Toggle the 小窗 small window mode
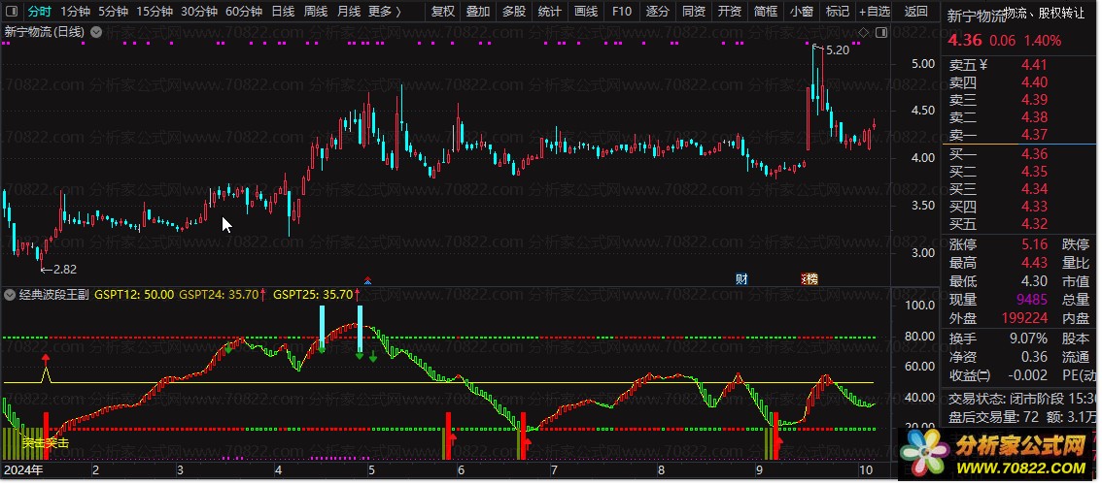The image size is (1102, 484). coord(801,12)
